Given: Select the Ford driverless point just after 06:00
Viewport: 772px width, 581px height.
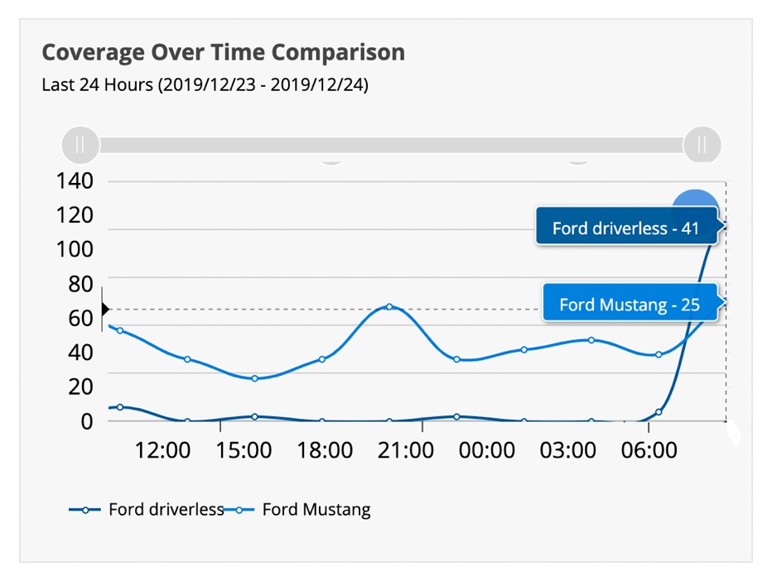Looking at the screenshot, I should (659, 411).
